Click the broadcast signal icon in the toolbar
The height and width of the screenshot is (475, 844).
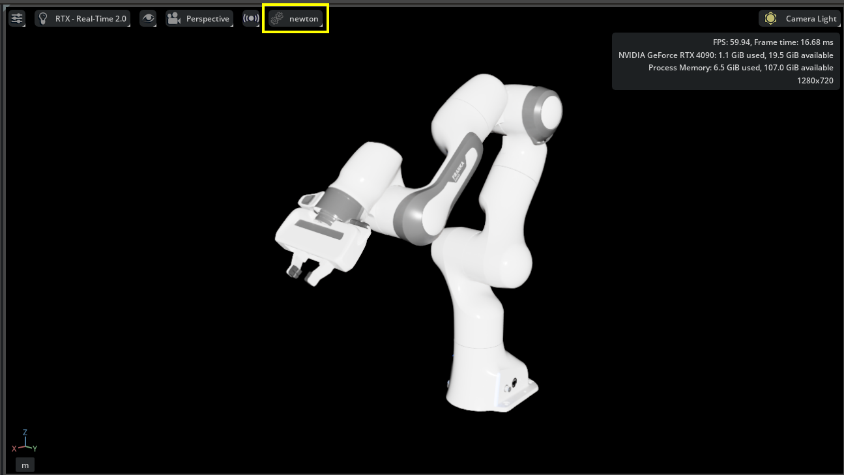click(x=251, y=19)
